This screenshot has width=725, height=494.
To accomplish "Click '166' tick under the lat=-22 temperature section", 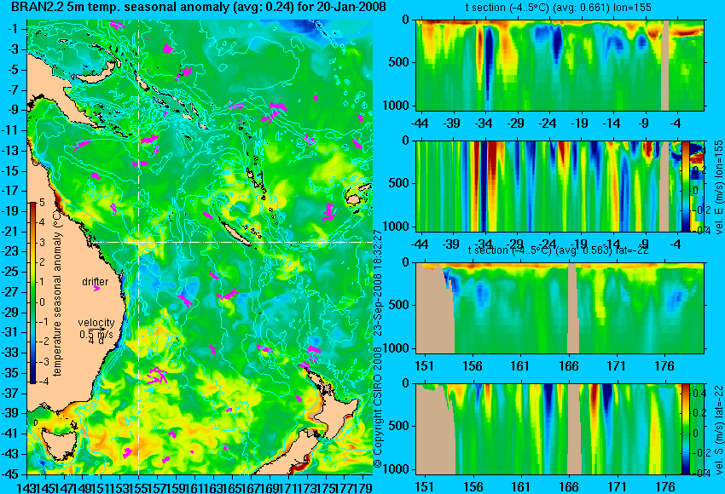I will pyautogui.click(x=568, y=366).
